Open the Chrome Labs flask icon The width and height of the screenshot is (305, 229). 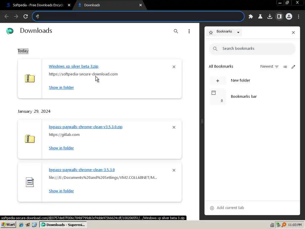(260, 17)
